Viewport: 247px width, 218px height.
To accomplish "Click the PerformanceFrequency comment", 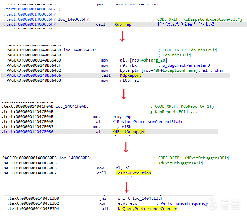I will click(x=184, y=203).
